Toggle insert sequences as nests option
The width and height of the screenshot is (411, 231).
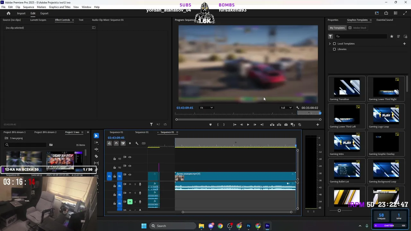pos(109,143)
